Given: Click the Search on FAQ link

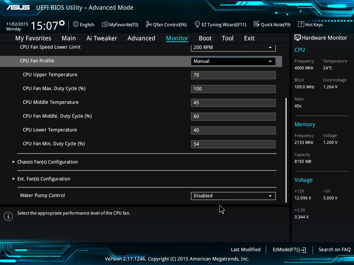Looking at the screenshot, I should 334,249.
